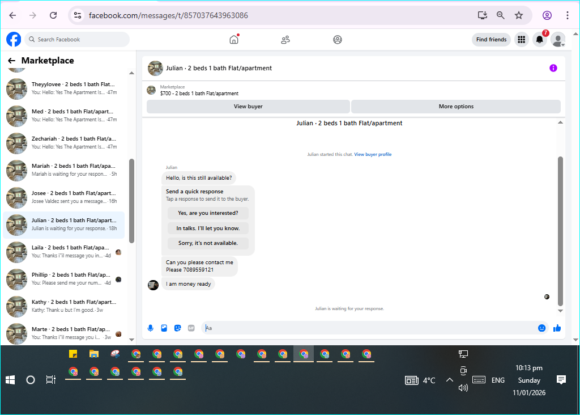
Task: Open the Chrome profile icon
Action: (547, 15)
